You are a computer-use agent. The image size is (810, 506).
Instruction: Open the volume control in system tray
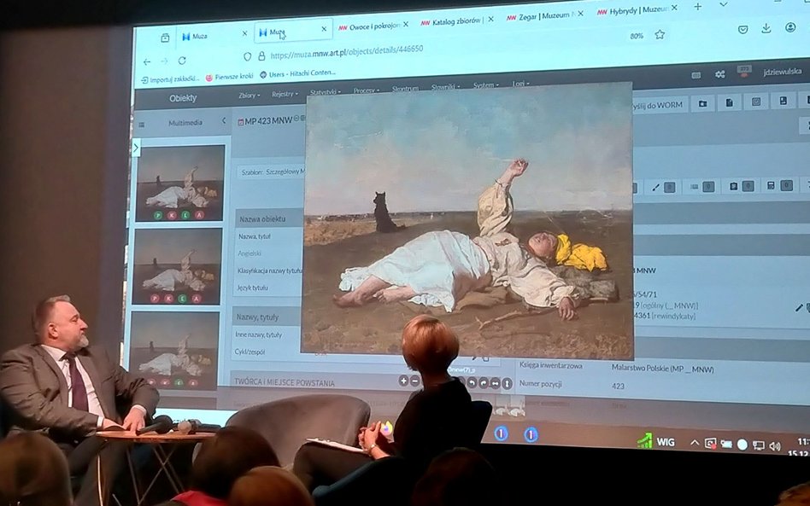pyautogui.click(x=775, y=446)
